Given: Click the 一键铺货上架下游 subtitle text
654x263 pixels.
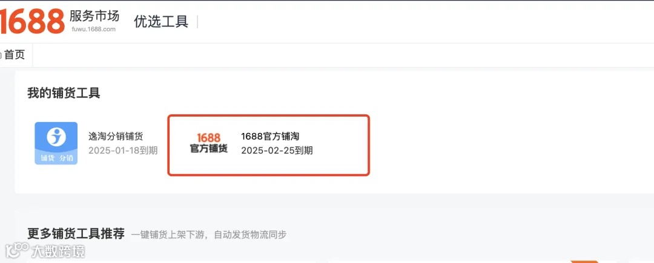Looking at the screenshot, I should [x=167, y=235].
